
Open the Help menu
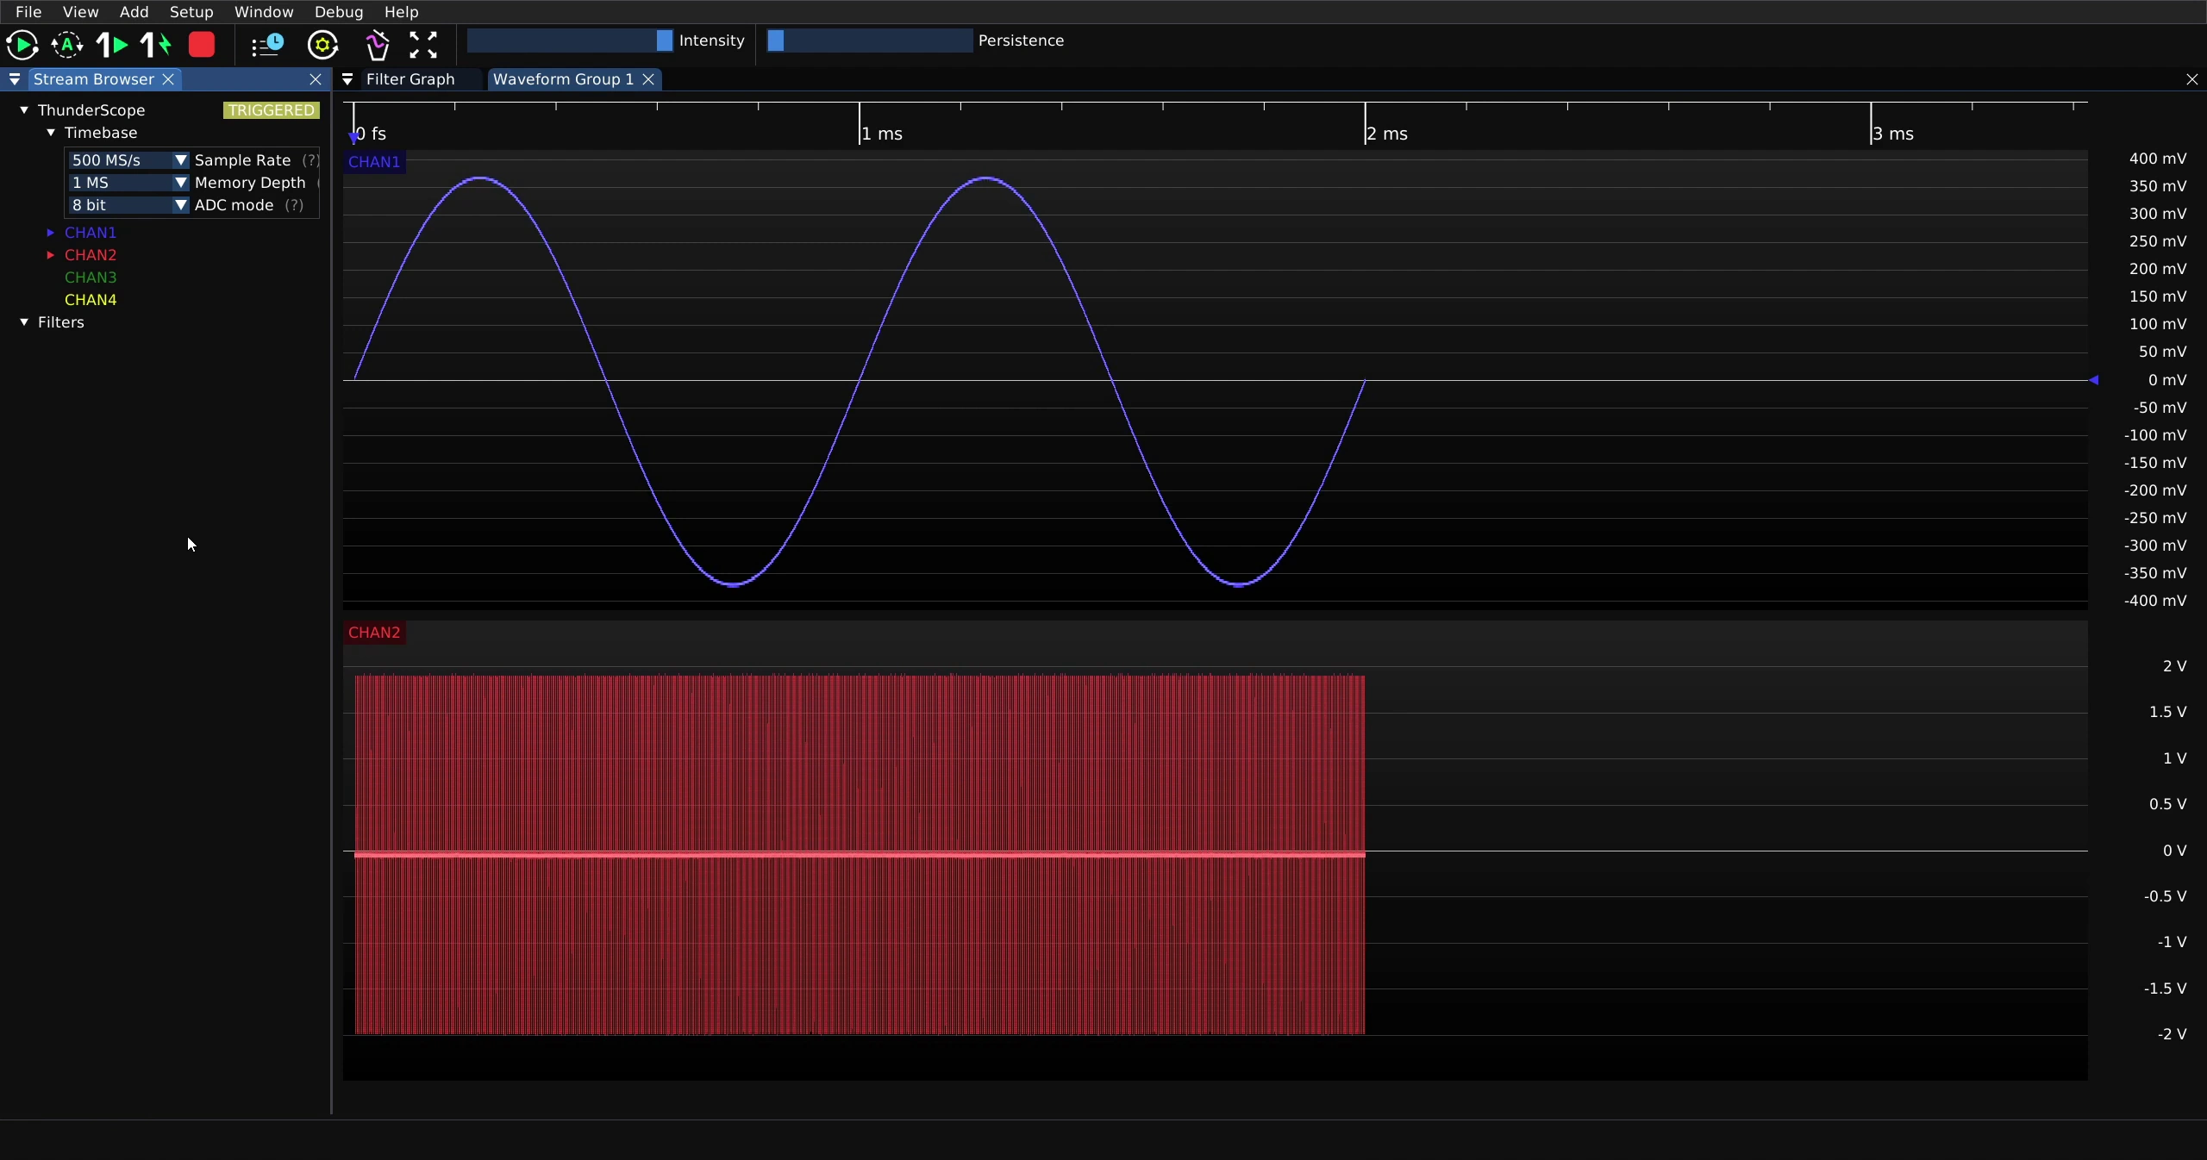tap(401, 12)
